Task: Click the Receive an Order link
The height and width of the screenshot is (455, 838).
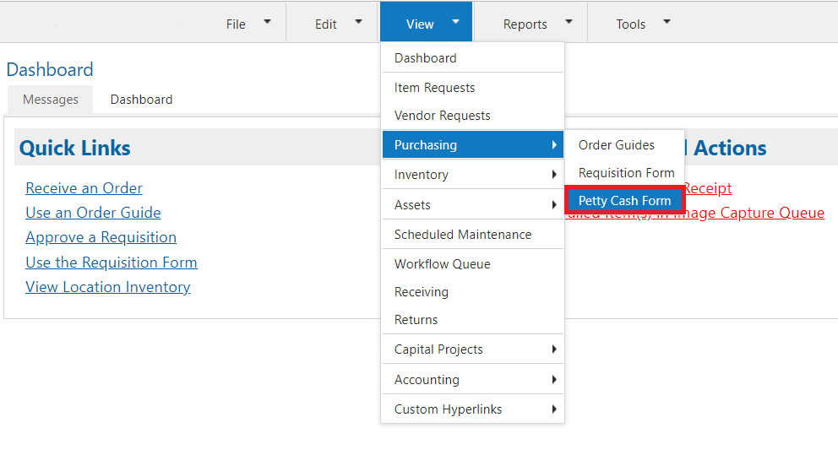Action: [x=84, y=188]
